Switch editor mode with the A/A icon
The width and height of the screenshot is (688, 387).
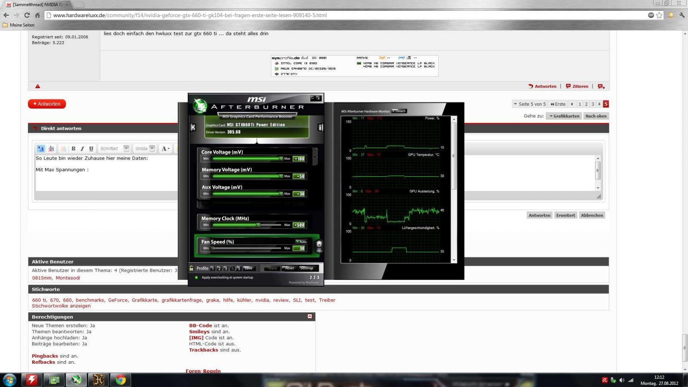(41, 149)
